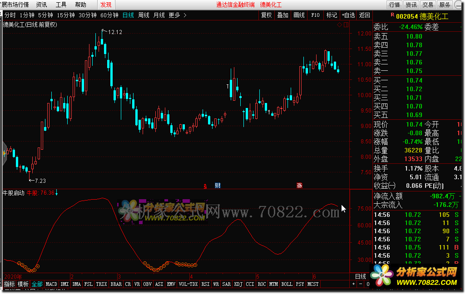This screenshot has width=466, height=294.
Task: Switch to the BOLL indicator
Action: 287,284
